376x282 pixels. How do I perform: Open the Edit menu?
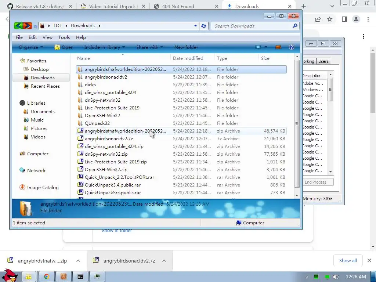(x=33, y=37)
